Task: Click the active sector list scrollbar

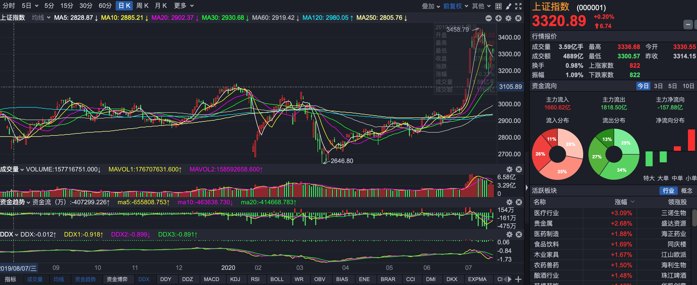Action: click(694, 217)
